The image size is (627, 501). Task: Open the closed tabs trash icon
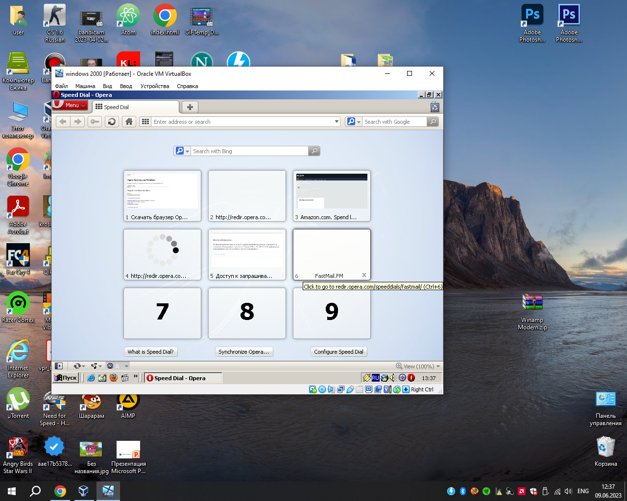[x=434, y=107]
